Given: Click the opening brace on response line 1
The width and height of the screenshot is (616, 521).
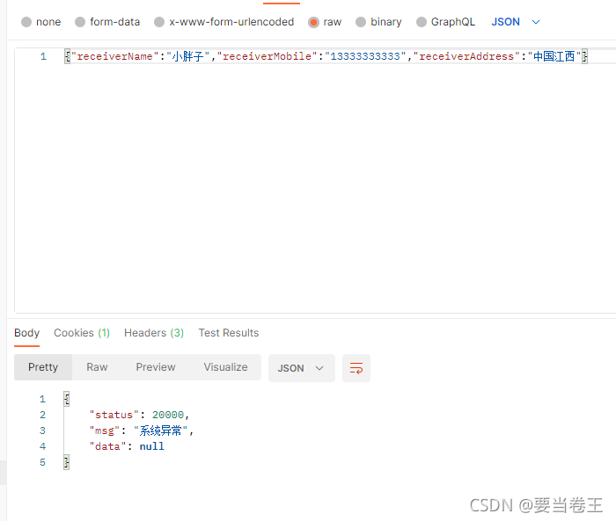Looking at the screenshot, I should tap(67, 399).
